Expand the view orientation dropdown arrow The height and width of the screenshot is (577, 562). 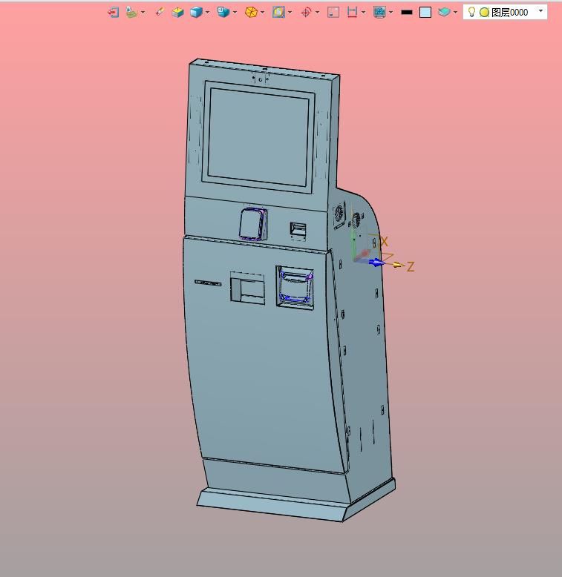tap(235, 13)
